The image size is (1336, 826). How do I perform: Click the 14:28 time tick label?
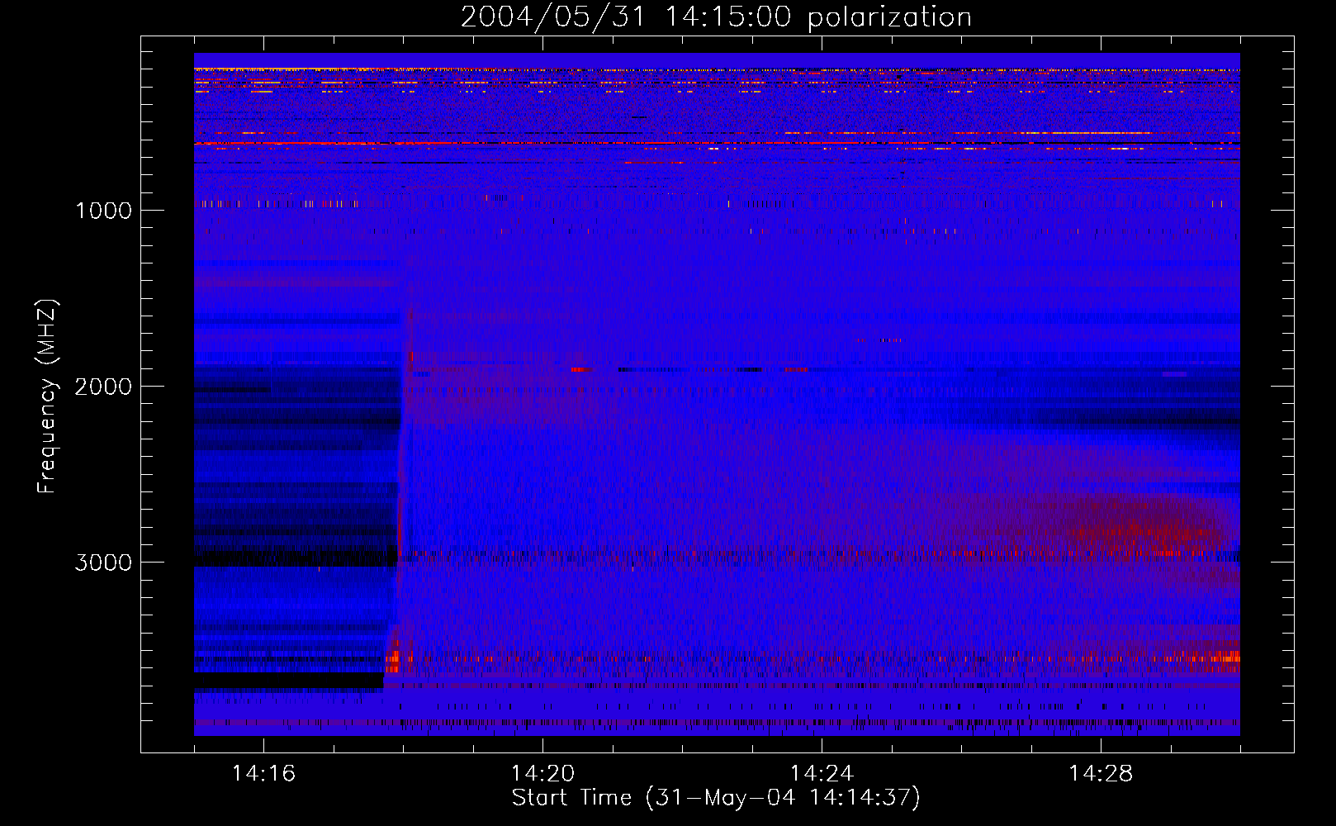coord(1101,774)
